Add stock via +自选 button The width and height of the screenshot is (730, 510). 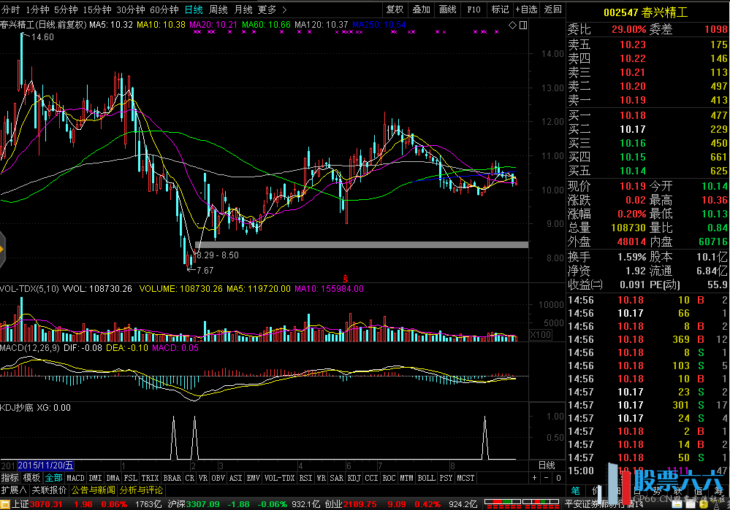coord(526,9)
